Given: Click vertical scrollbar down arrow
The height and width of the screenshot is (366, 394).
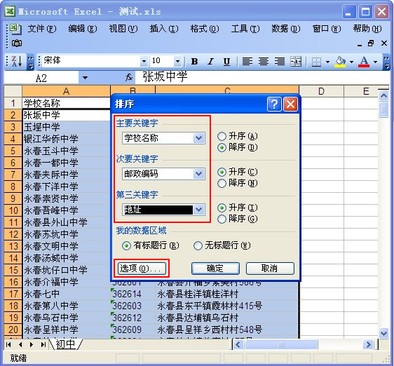Looking at the screenshot, I should [x=383, y=333].
